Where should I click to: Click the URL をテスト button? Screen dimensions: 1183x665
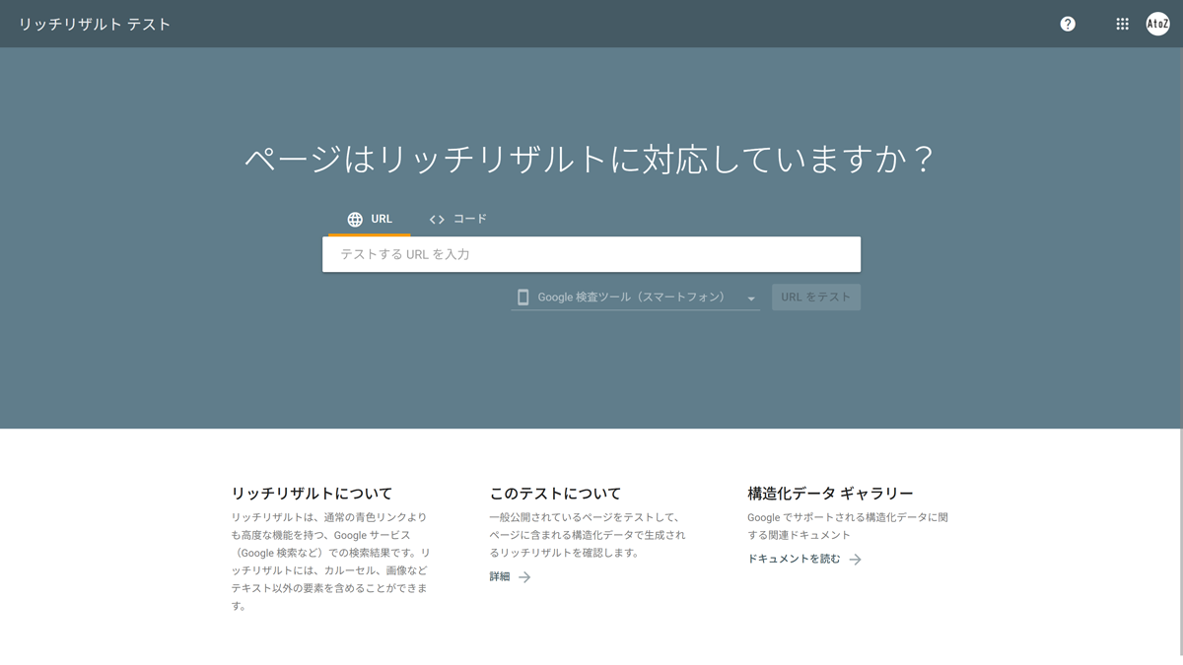(x=815, y=297)
